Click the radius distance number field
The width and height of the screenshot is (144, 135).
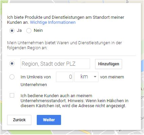pyautogui.click(x=65, y=77)
